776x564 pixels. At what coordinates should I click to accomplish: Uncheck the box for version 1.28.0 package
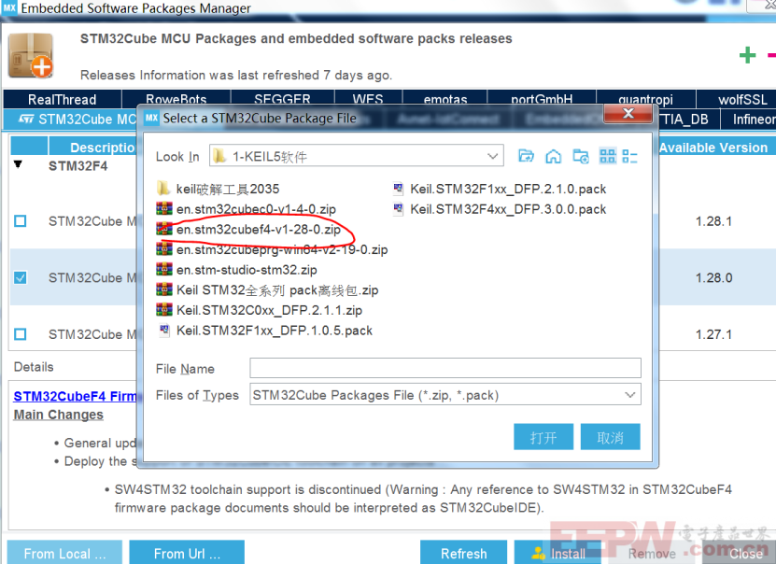pyautogui.click(x=21, y=277)
